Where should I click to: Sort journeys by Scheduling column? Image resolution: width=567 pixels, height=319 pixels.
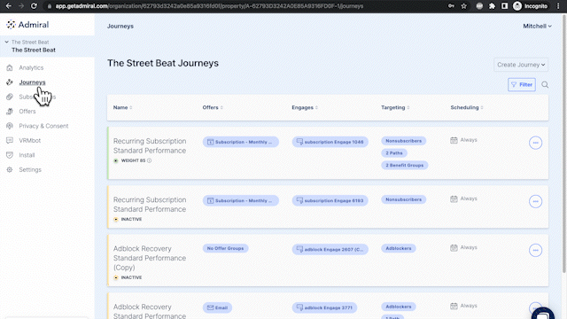click(x=467, y=107)
